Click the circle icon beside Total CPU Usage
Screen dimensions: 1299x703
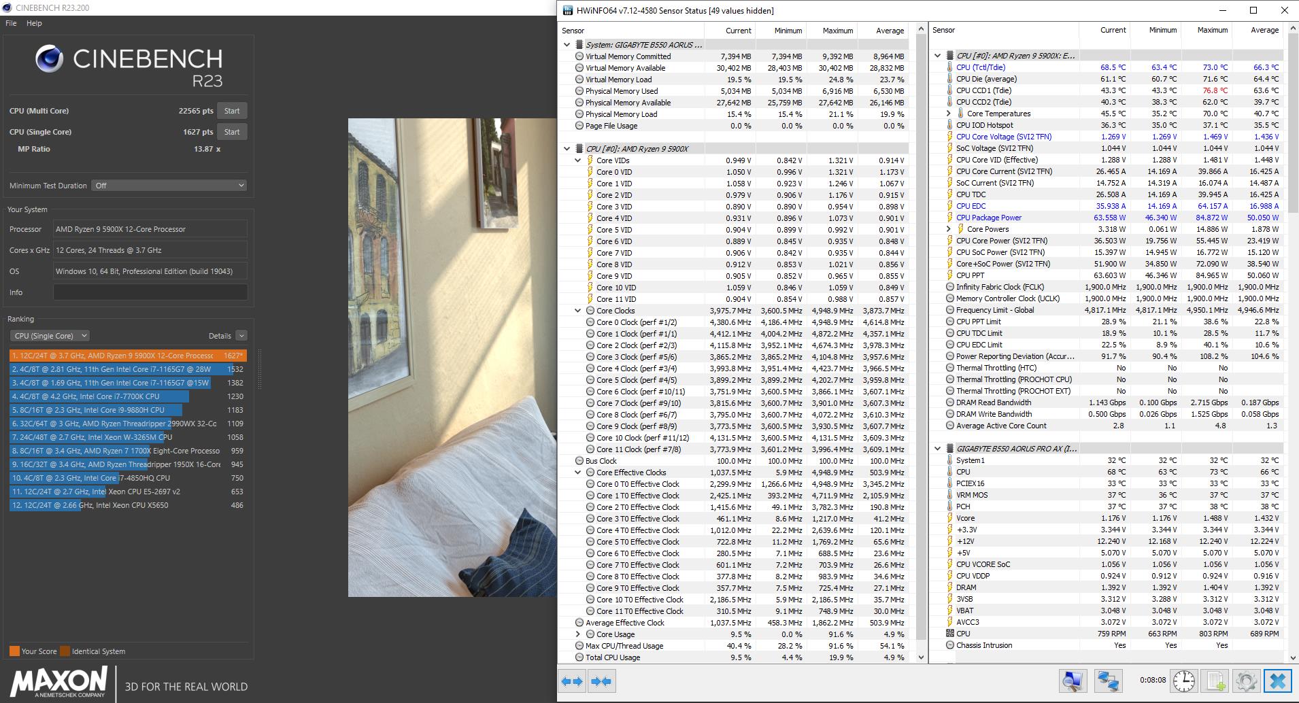[579, 657]
